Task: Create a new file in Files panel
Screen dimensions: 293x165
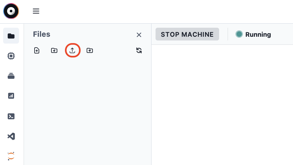Action: coord(37,50)
